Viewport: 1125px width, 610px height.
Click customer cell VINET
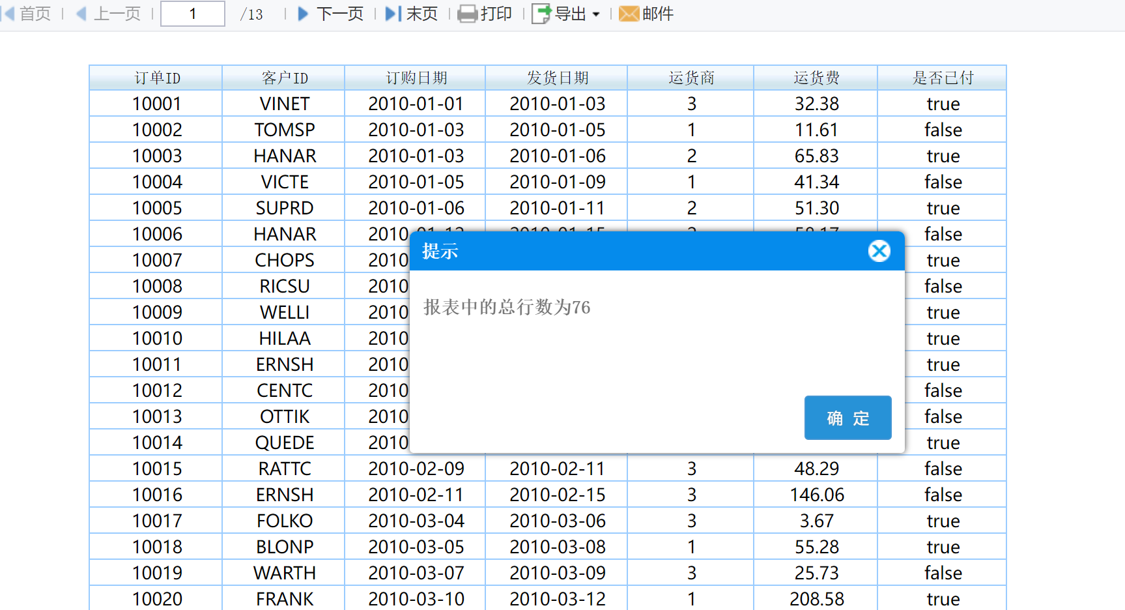[x=284, y=104]
